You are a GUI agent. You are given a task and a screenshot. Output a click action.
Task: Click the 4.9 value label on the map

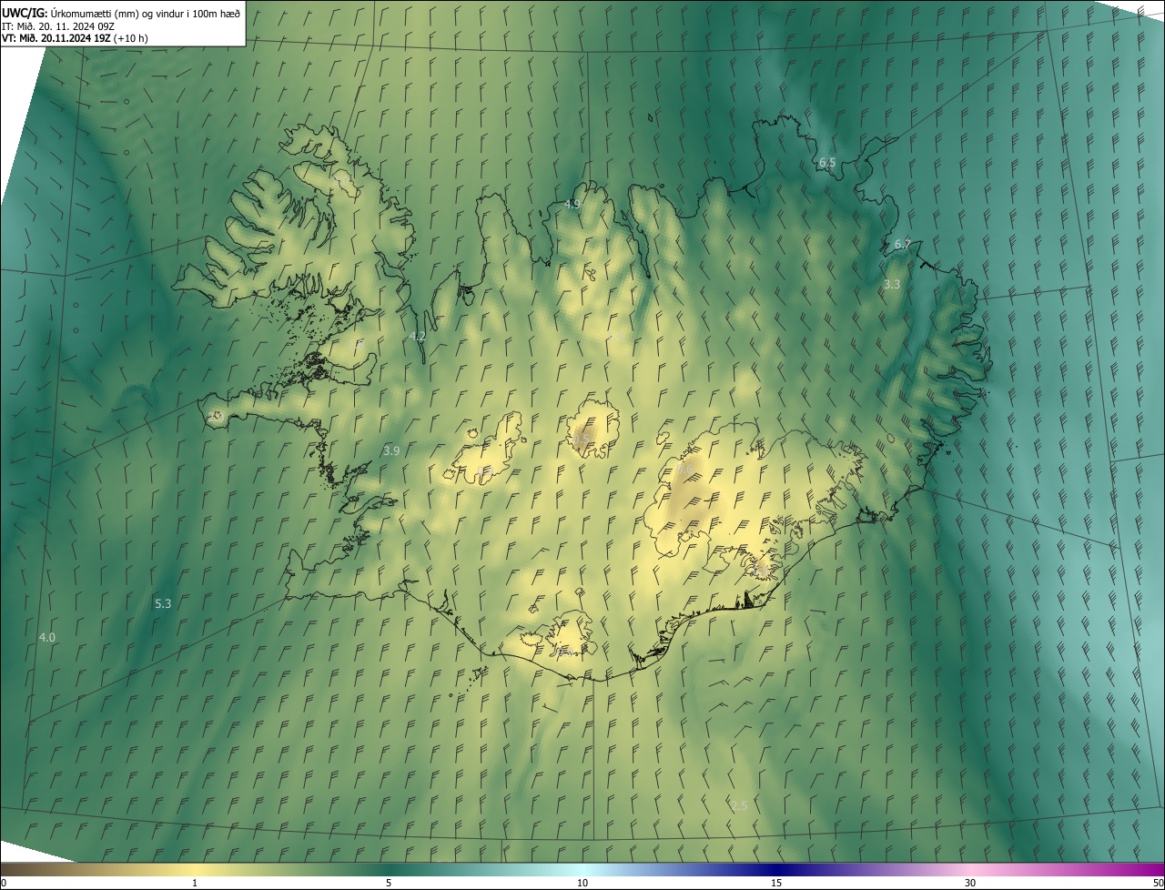pos(572,204)
